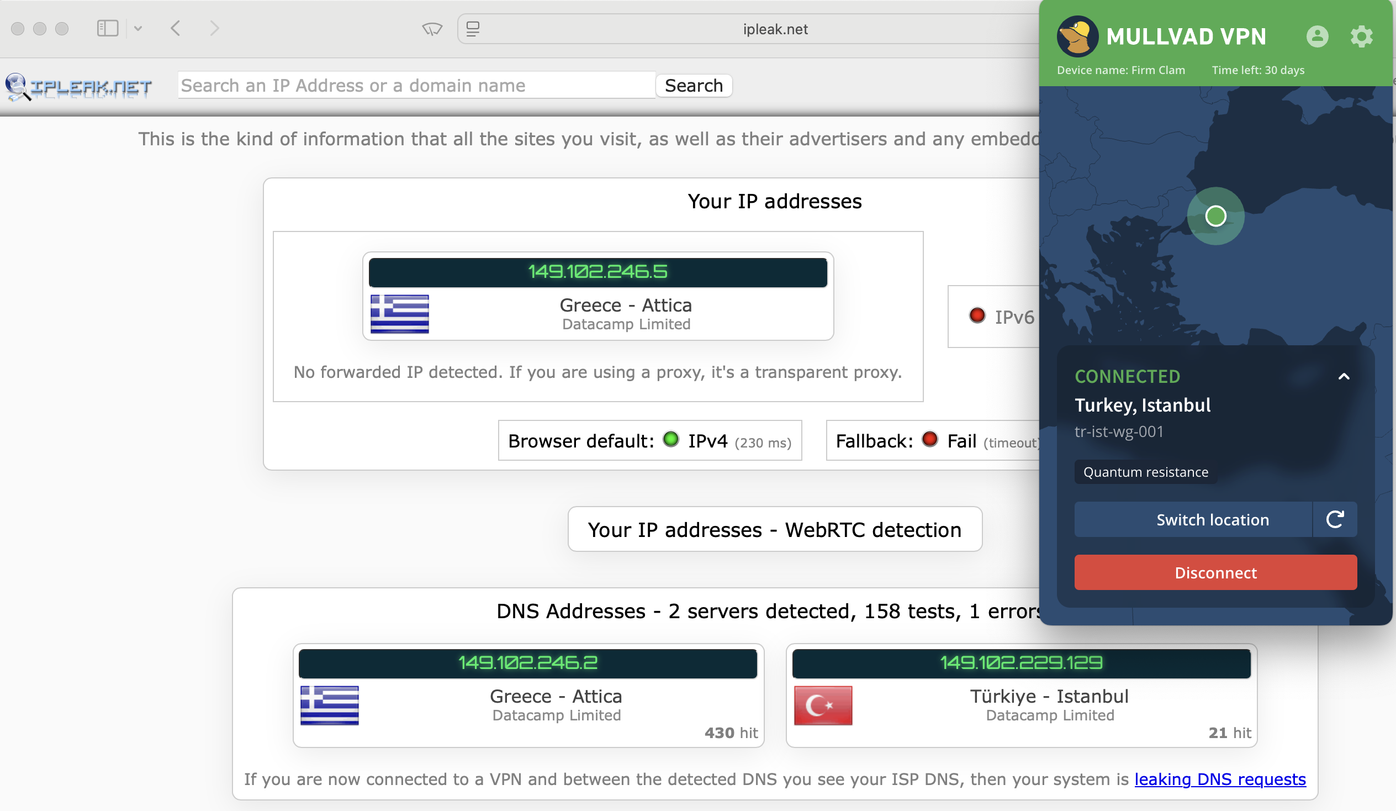
Task: Click Your IP addresses heading
Action: (774, 201)
